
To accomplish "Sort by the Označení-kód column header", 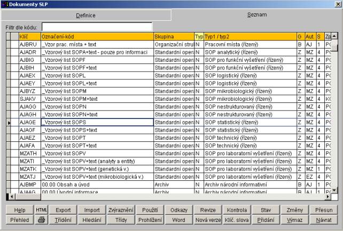I will click(96, 36).
